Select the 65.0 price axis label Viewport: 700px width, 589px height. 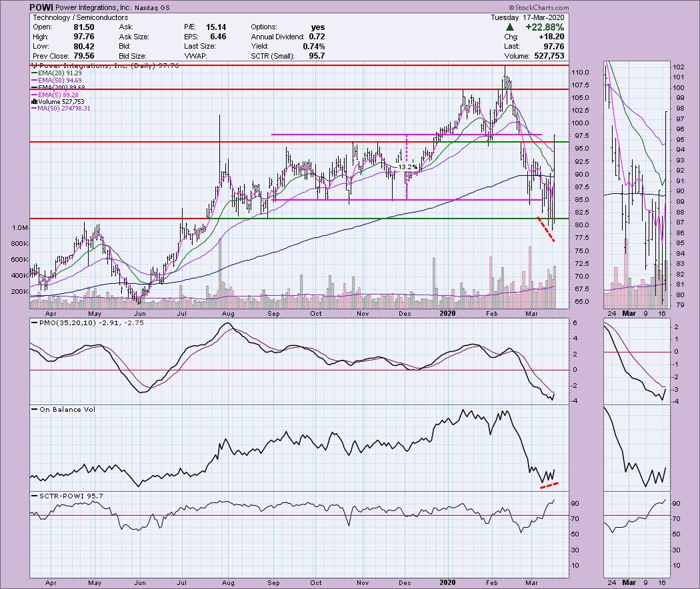pyautogui.click(x=582, y=302)
